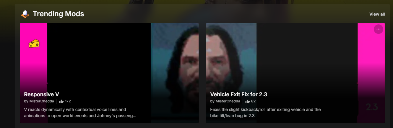Click dark center area of Vehicle Exit Fix thumbnail
Screen dimensions: 393x128
click(x=307, y=56)
